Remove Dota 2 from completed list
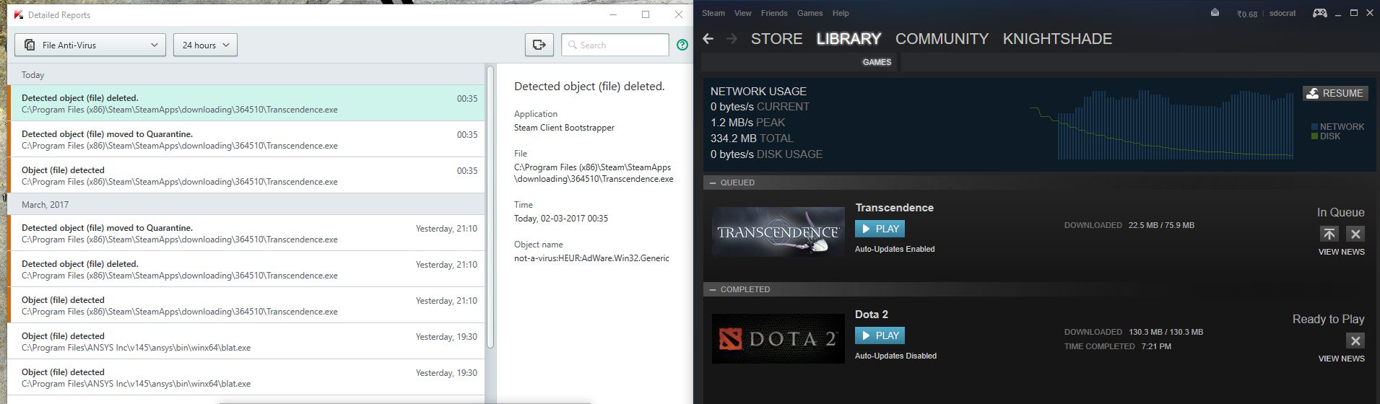 pos(1355,341)
